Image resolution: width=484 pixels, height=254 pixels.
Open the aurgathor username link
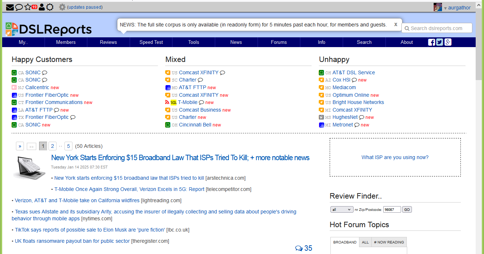coord(459,8)
